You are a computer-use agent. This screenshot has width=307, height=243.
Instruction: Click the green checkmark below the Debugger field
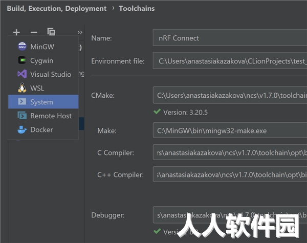[157, 231]
